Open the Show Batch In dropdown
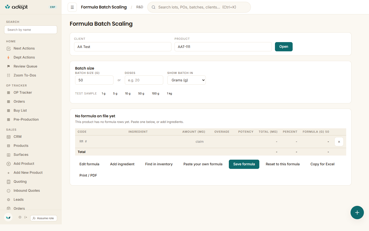 (187, 80)
